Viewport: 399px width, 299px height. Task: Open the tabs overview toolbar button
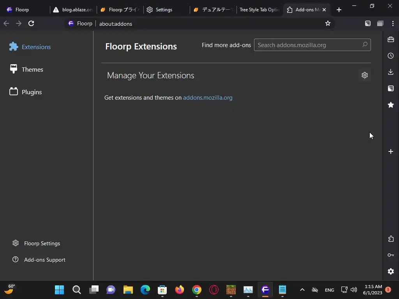[x=380, y=23]
